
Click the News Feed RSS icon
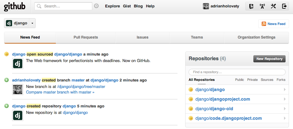pos(264,24)
